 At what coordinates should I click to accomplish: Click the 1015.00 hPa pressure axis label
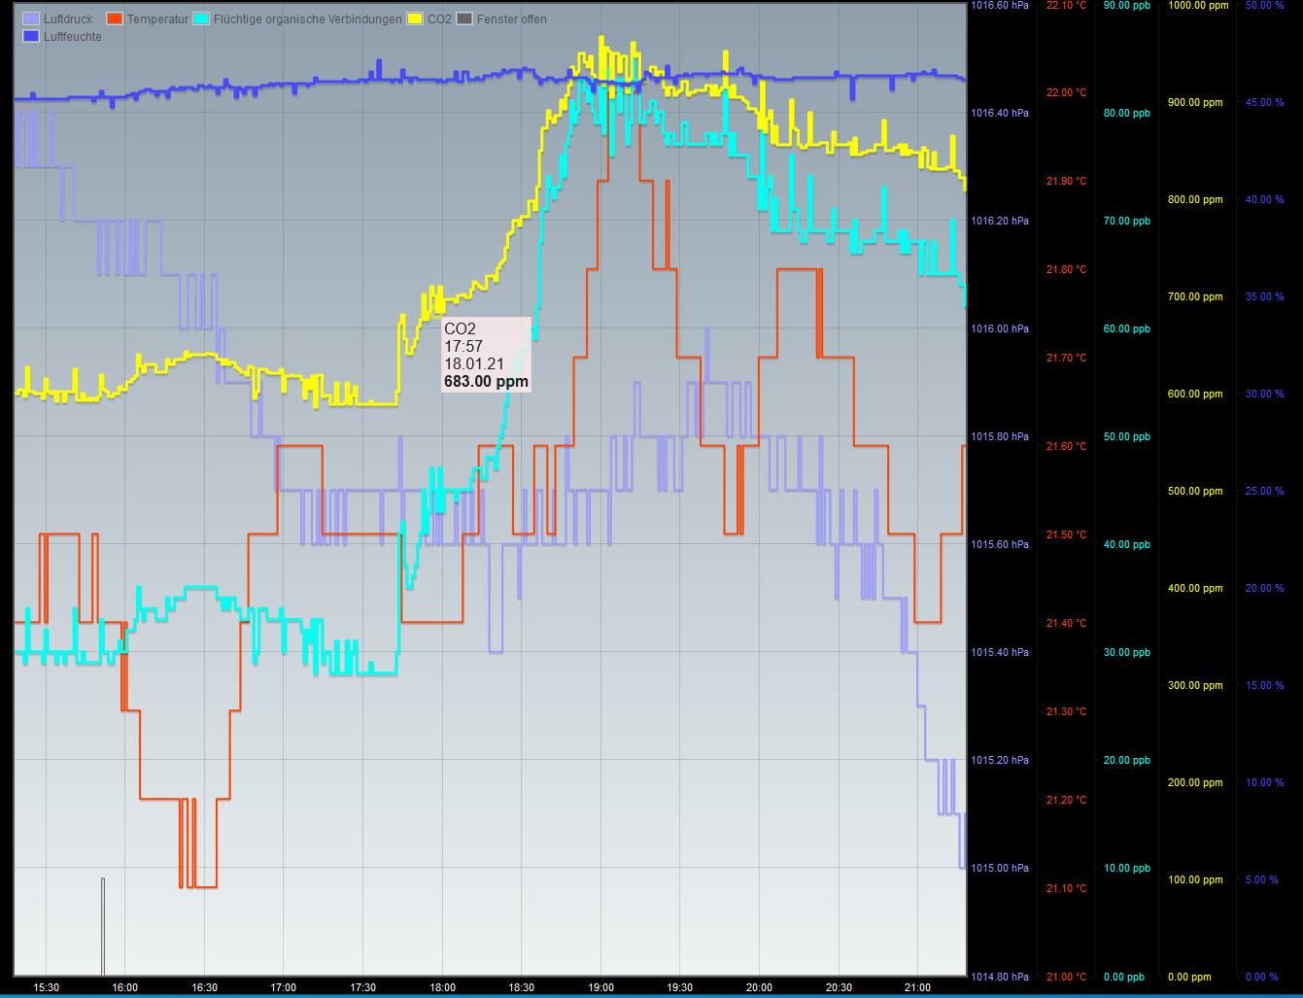click(1000, 868)
